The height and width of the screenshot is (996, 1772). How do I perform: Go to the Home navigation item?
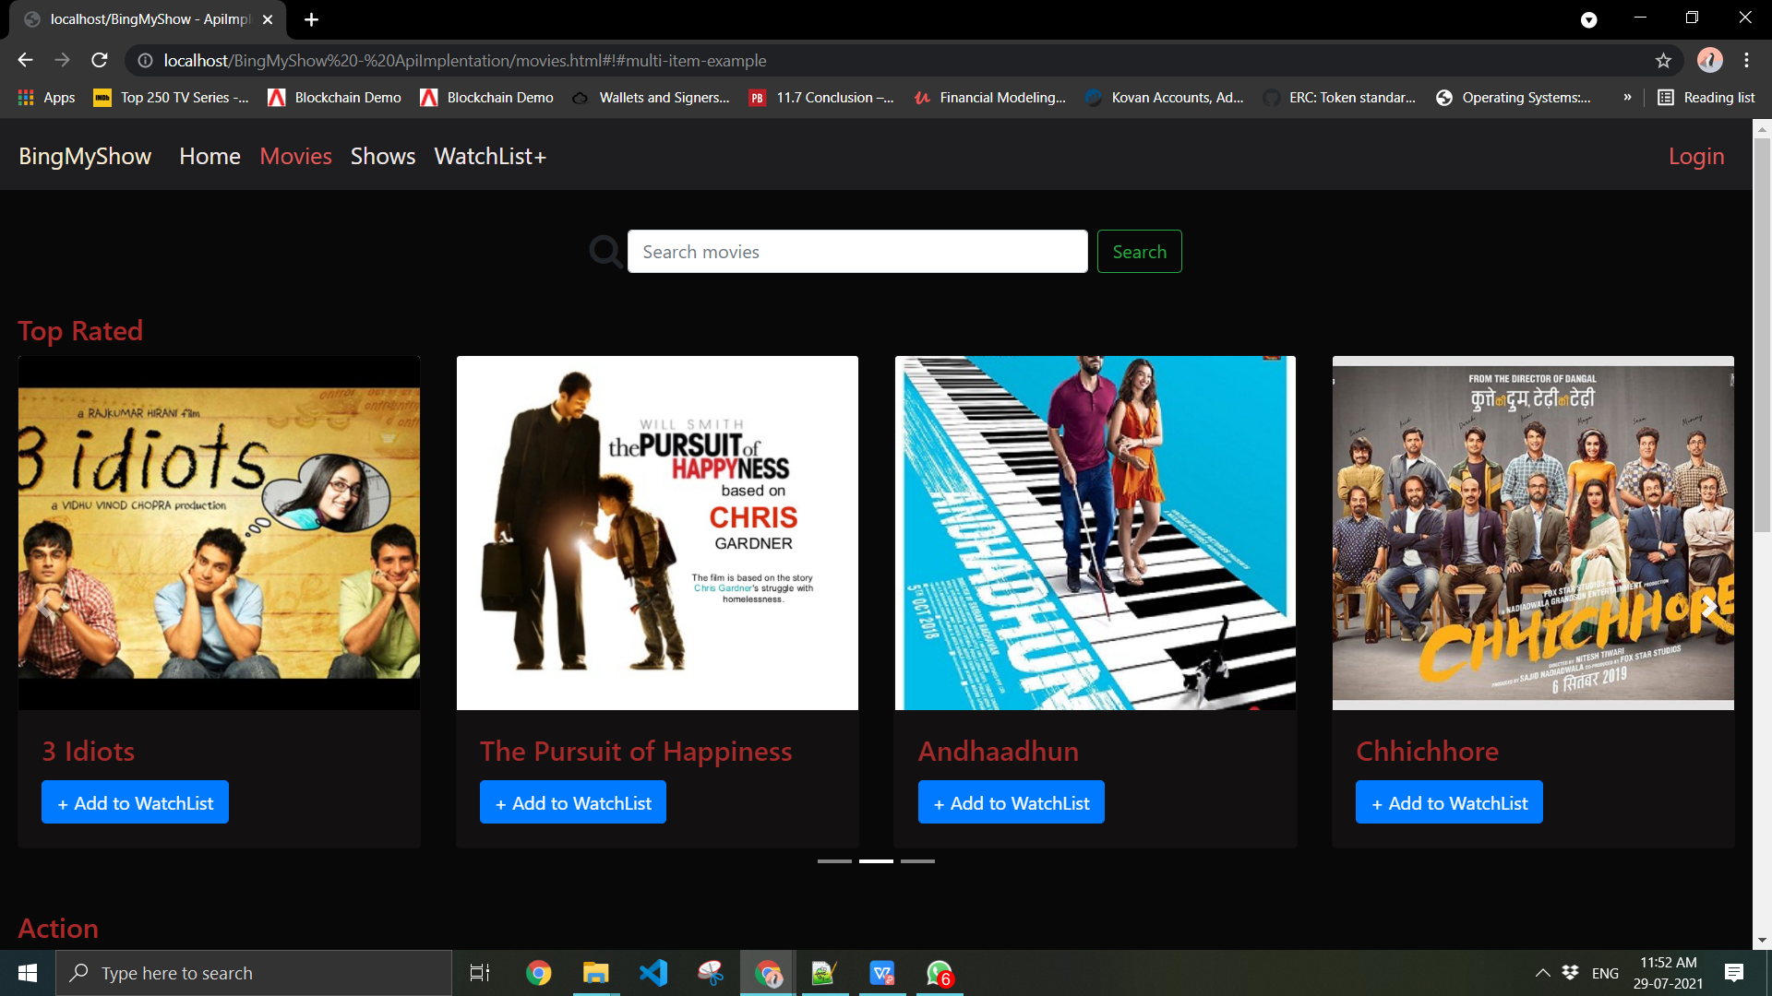pyautogui.click(x=209, y=156)
